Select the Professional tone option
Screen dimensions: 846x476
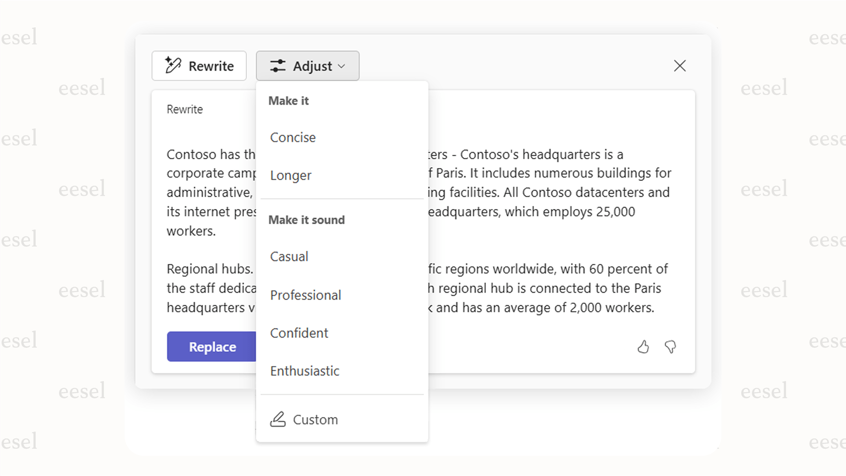(x=306, y=295)
